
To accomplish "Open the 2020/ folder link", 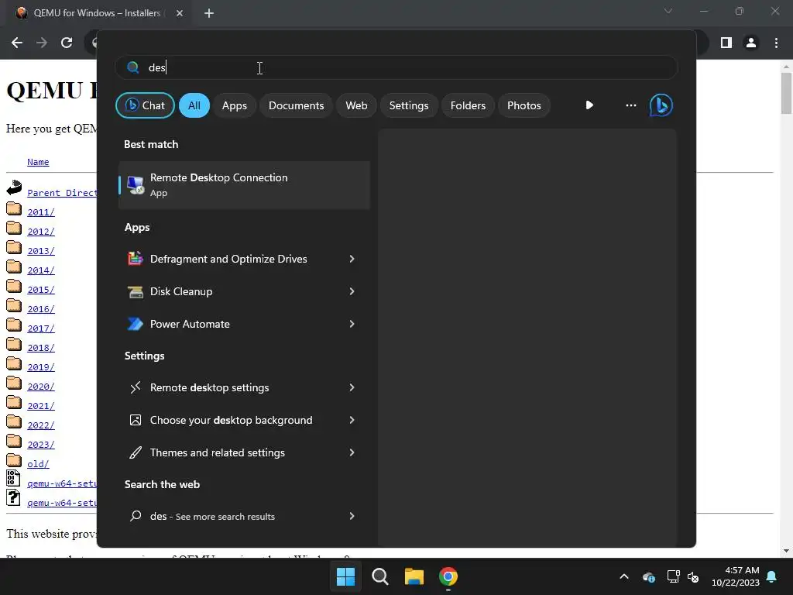I will [41, 386].
